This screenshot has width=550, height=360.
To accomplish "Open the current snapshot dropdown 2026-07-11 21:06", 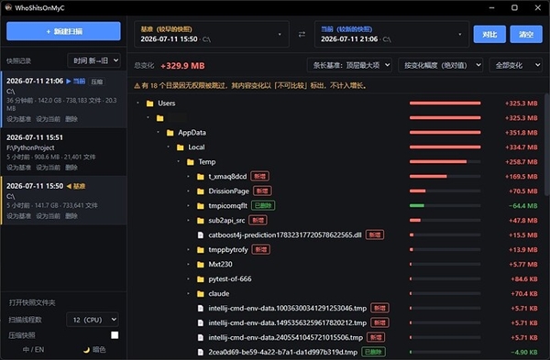I will (x=391, y=35).
